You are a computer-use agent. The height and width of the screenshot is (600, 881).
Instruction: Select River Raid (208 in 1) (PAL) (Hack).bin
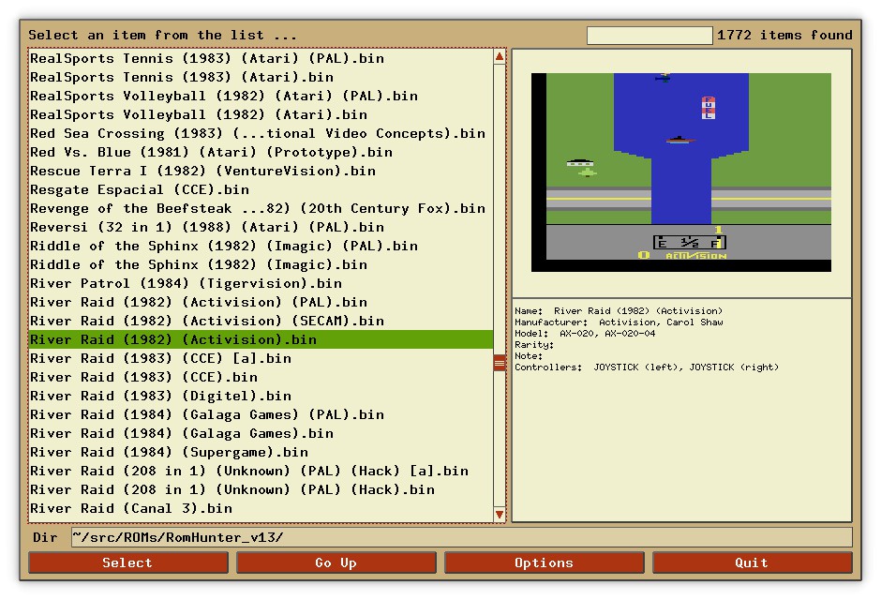click(x=261, y=489)
